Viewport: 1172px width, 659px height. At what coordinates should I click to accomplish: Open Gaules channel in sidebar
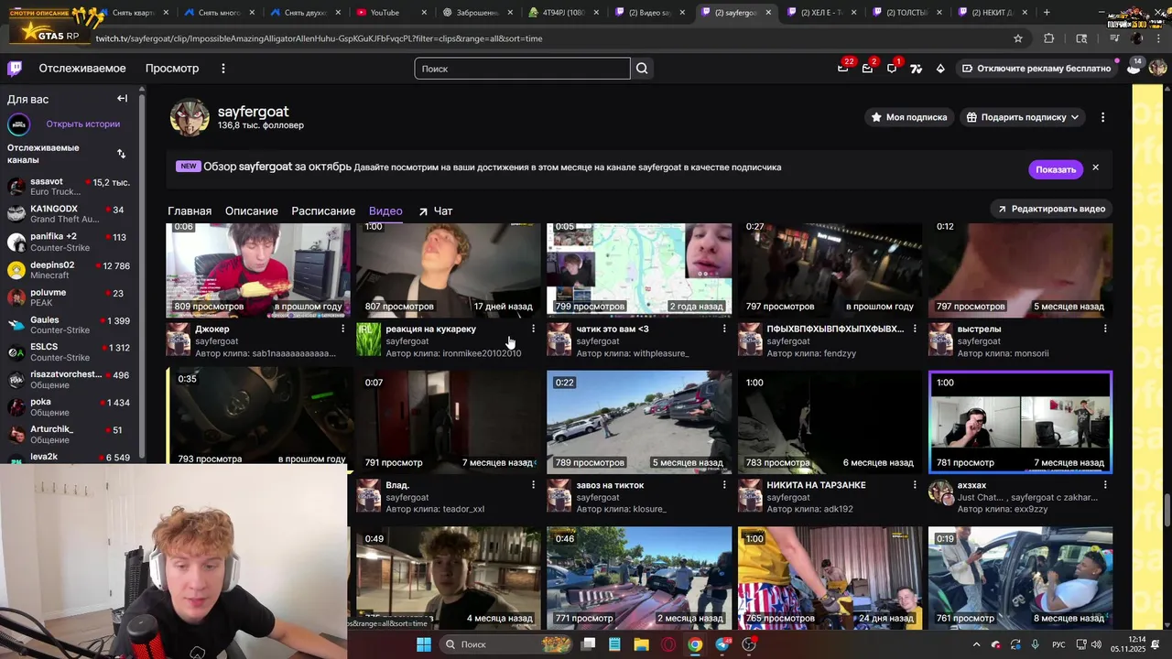(x=69, y=325)
